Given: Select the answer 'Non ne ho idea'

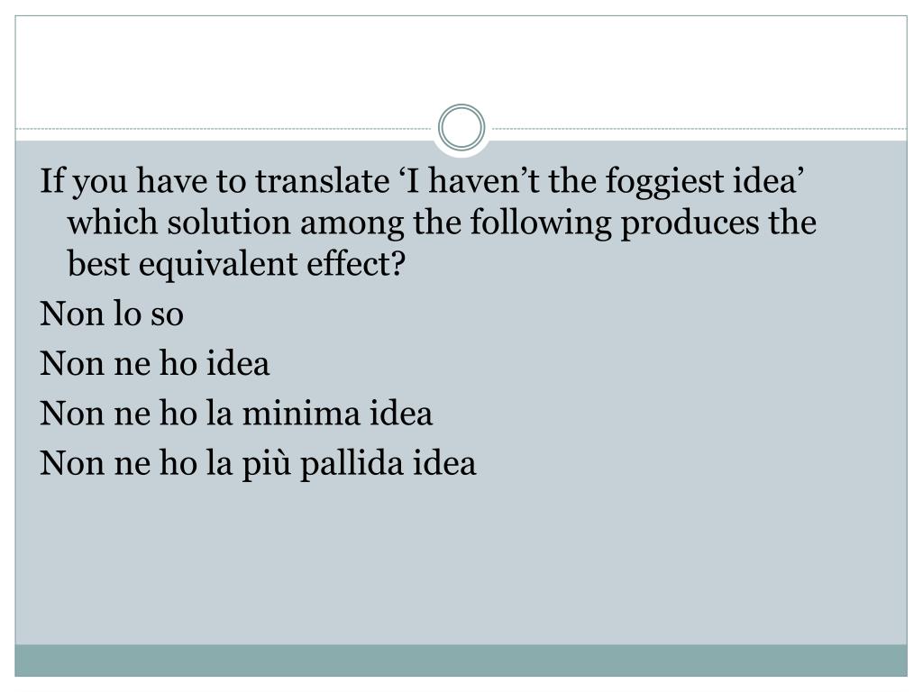Looking at the screenshot, I should 155,363.
